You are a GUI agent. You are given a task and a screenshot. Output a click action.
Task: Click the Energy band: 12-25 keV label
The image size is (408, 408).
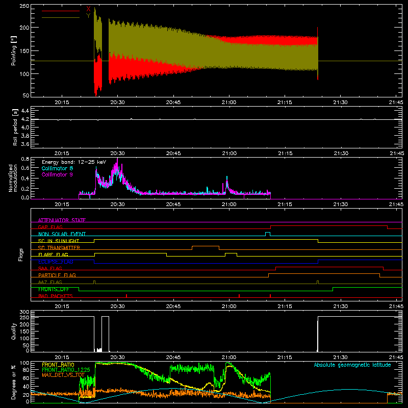(x=74, y=162)
